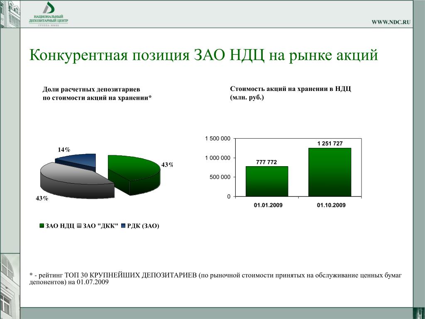Screen dimensions: 425x319
Task: Click the legend label РДК (ЗАО)
Action: click(143, 226)
